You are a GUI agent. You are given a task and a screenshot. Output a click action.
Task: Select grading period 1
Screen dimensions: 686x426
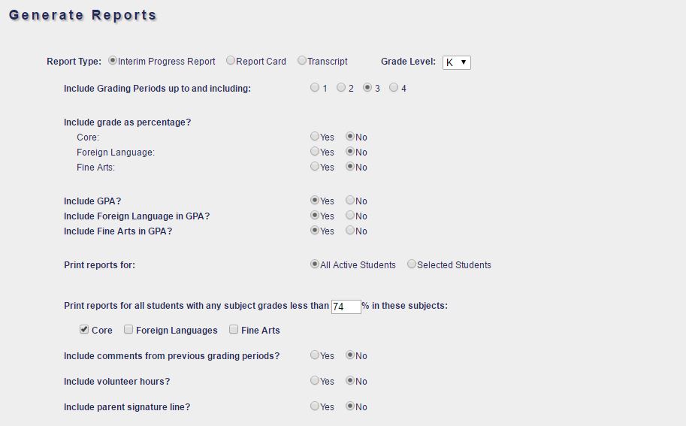tap(315, 88)
